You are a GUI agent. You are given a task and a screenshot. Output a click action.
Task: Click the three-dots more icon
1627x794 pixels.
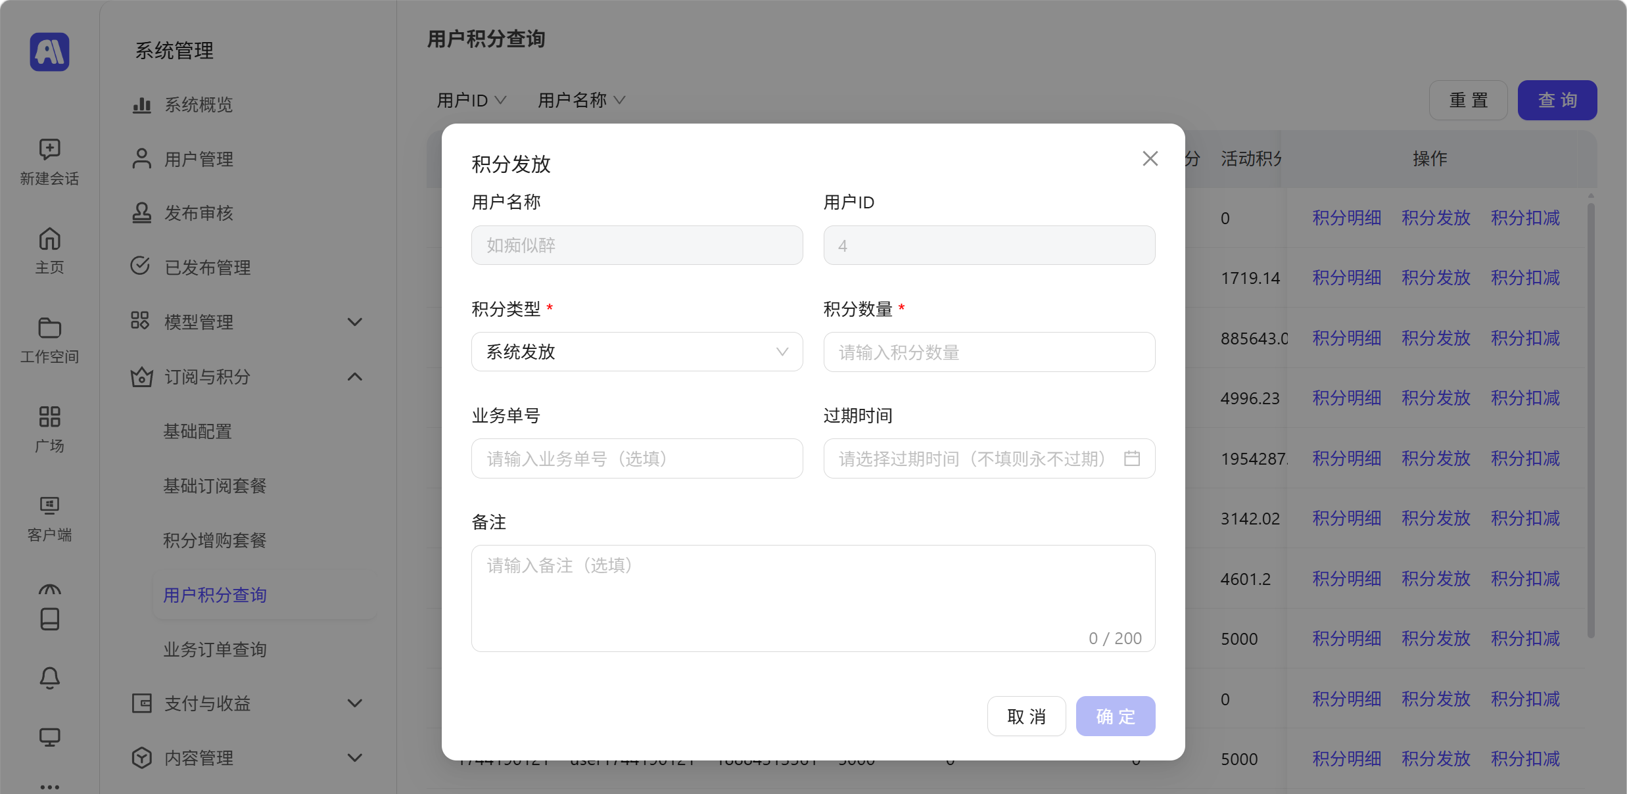click(x=49, y=786)
